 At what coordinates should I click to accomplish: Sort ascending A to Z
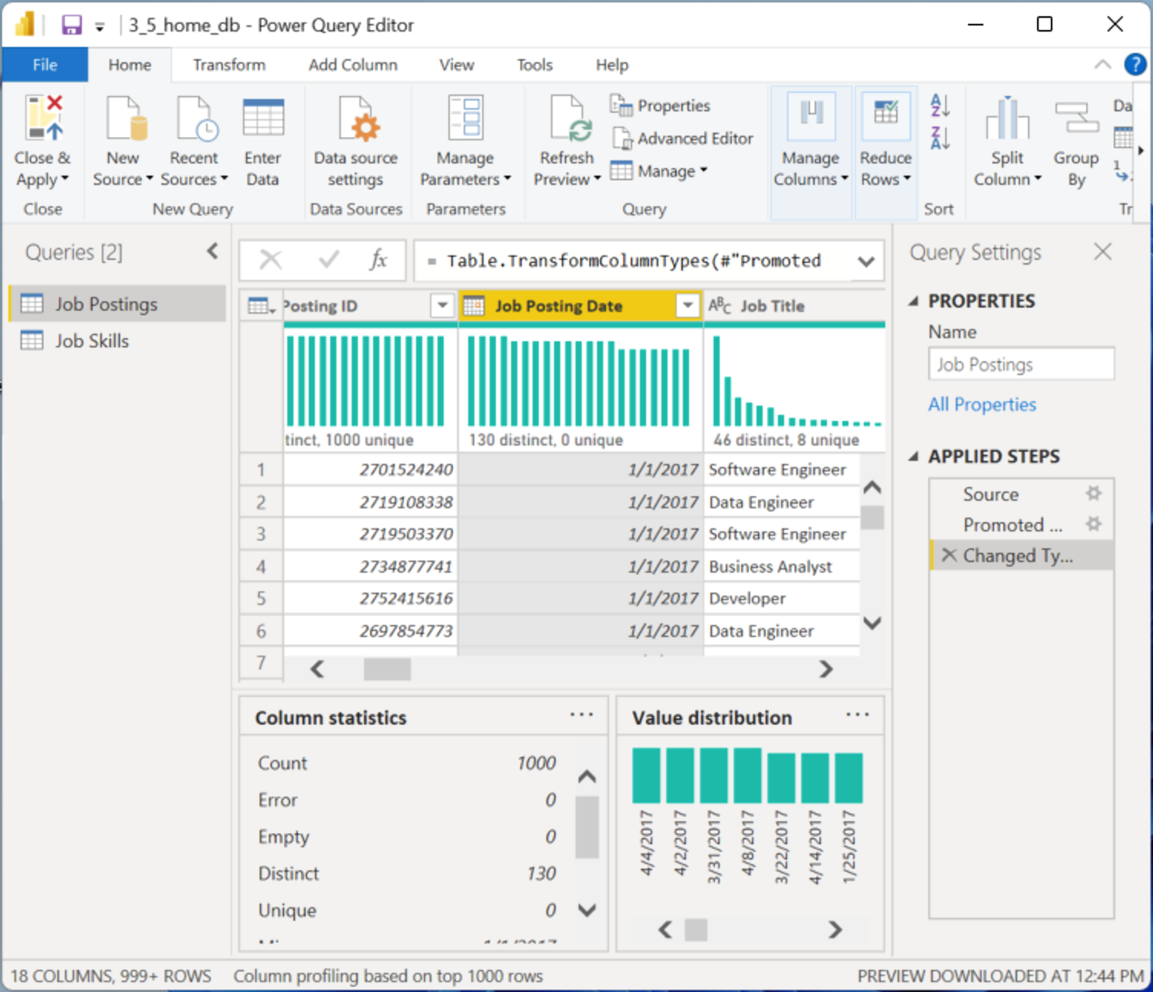point(940,106)
